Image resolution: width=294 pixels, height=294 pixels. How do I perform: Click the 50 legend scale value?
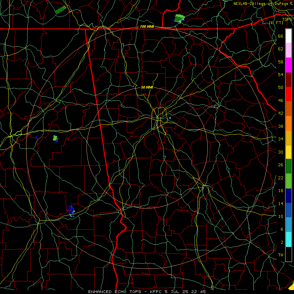tap(281, 87)
